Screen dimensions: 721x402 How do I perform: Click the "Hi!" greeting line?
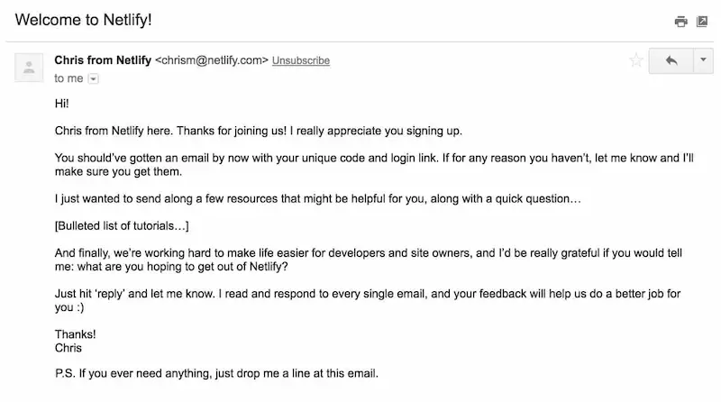[x=62, y=105]
